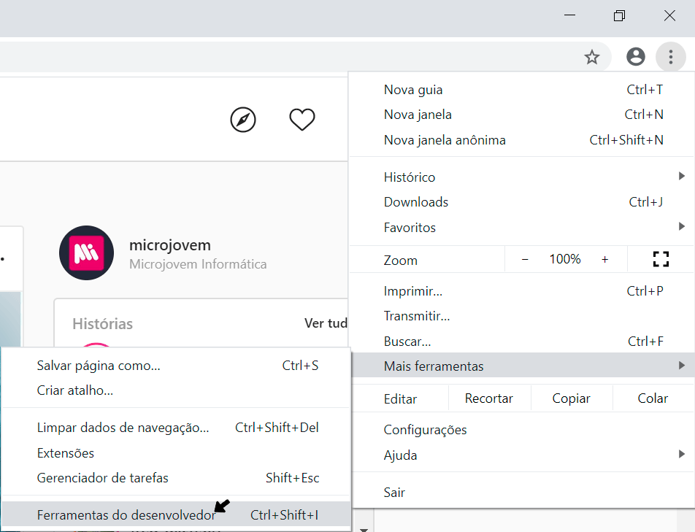Choose Imprimir... from the menu
695x532 pixels.
(x=522, y=291)
